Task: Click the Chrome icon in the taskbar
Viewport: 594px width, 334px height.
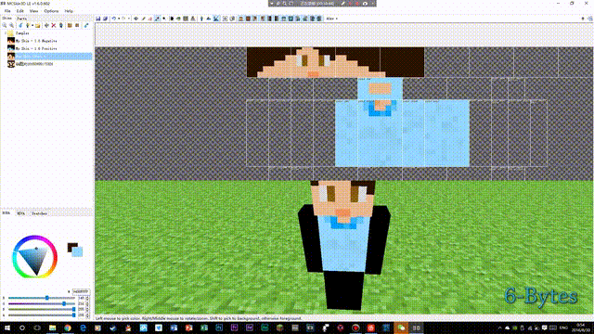Action: pyautogui.click(x=68, y=328)
